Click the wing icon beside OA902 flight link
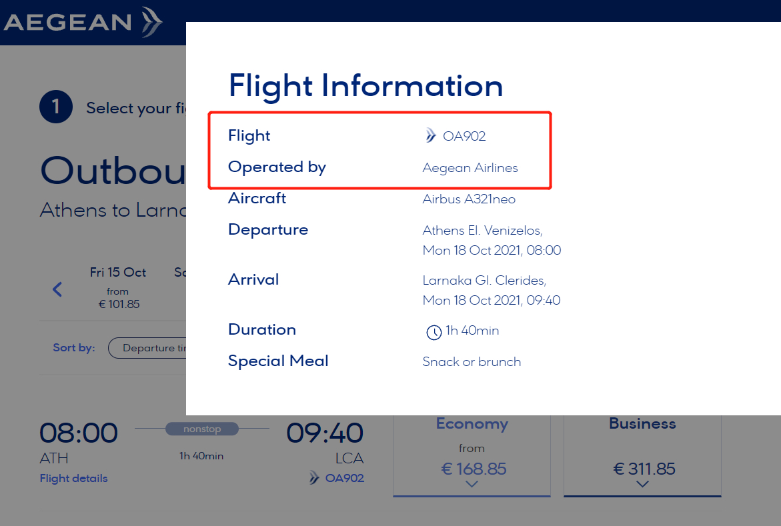Image resolution: width=781 pixels, height=526 pixels. pyautogui.click(x=313, y=478)
